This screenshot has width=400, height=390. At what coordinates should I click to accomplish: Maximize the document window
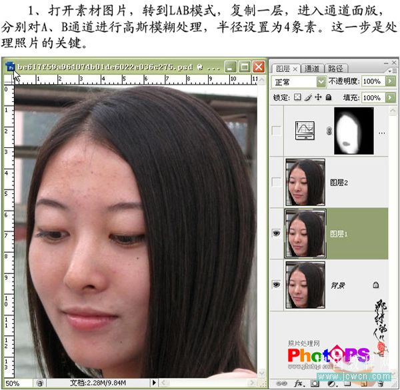(245, 67)
